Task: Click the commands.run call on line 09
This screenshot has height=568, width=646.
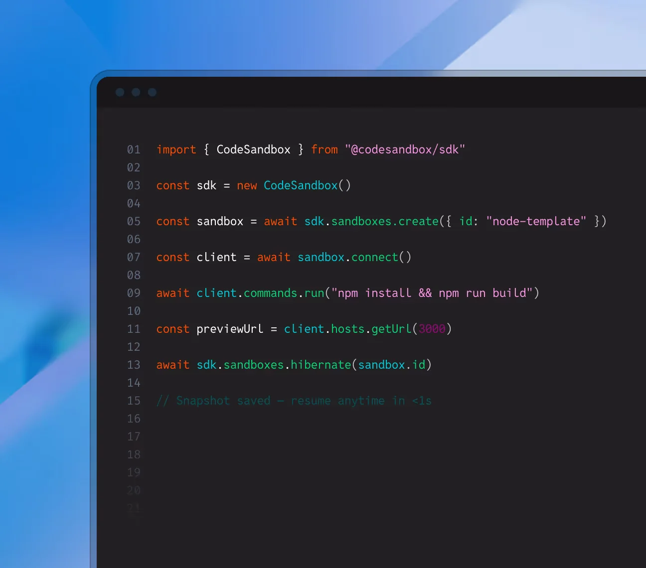Action: point(284,293)
